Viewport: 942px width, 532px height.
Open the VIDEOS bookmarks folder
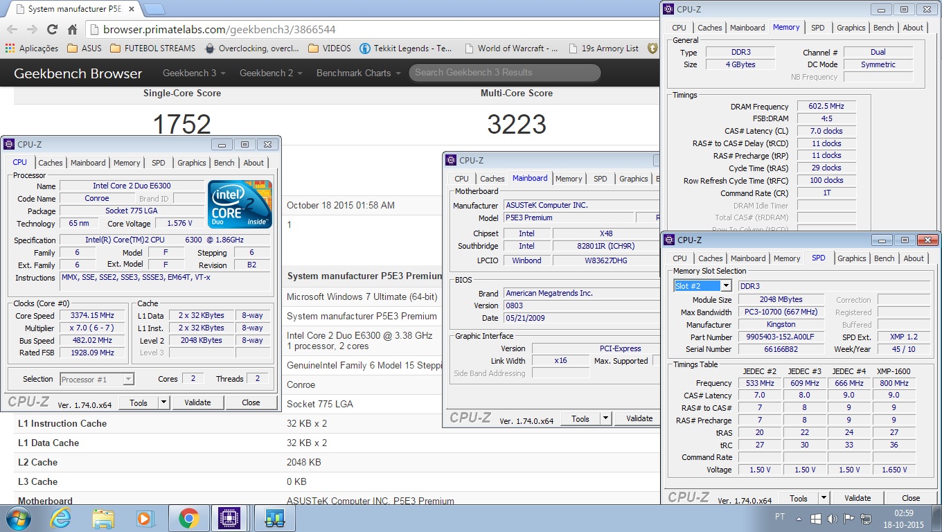click(330, 48)
